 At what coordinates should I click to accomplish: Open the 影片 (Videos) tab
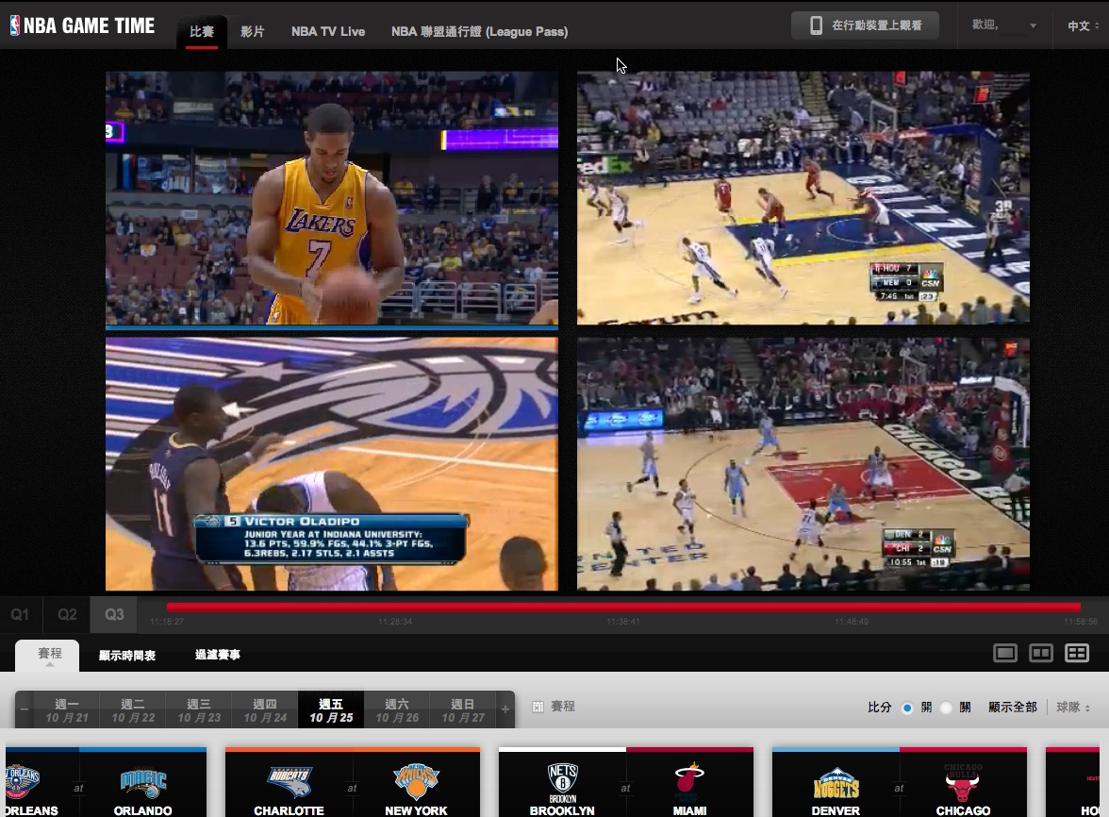pos(253,31)
